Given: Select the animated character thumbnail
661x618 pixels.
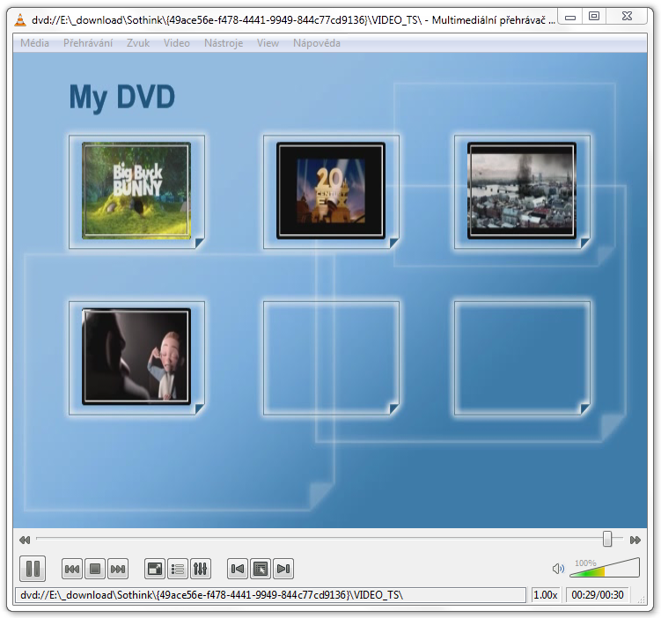Looking at the screenshot, I should (136, 357).
